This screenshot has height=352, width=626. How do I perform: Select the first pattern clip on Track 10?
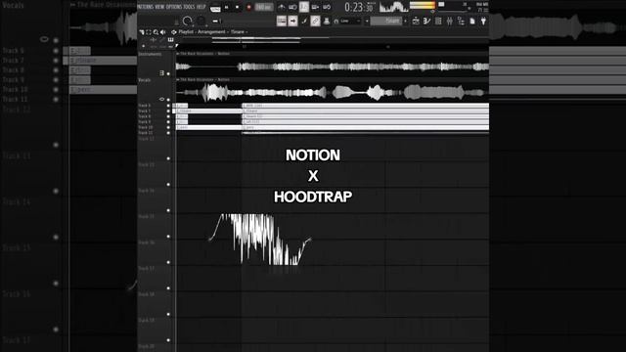208,127
